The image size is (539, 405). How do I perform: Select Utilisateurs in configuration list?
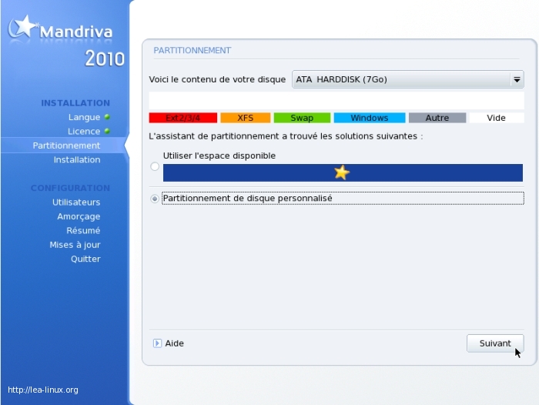click(76, 202)
